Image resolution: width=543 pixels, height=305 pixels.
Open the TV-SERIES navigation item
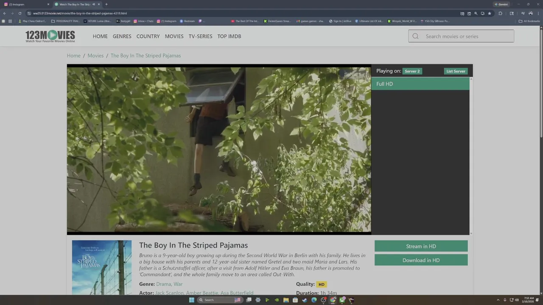[x=200, y=36]
